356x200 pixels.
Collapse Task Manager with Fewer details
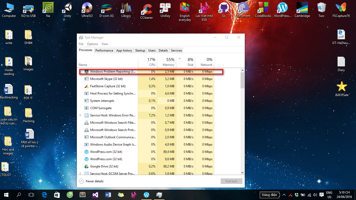91,181
